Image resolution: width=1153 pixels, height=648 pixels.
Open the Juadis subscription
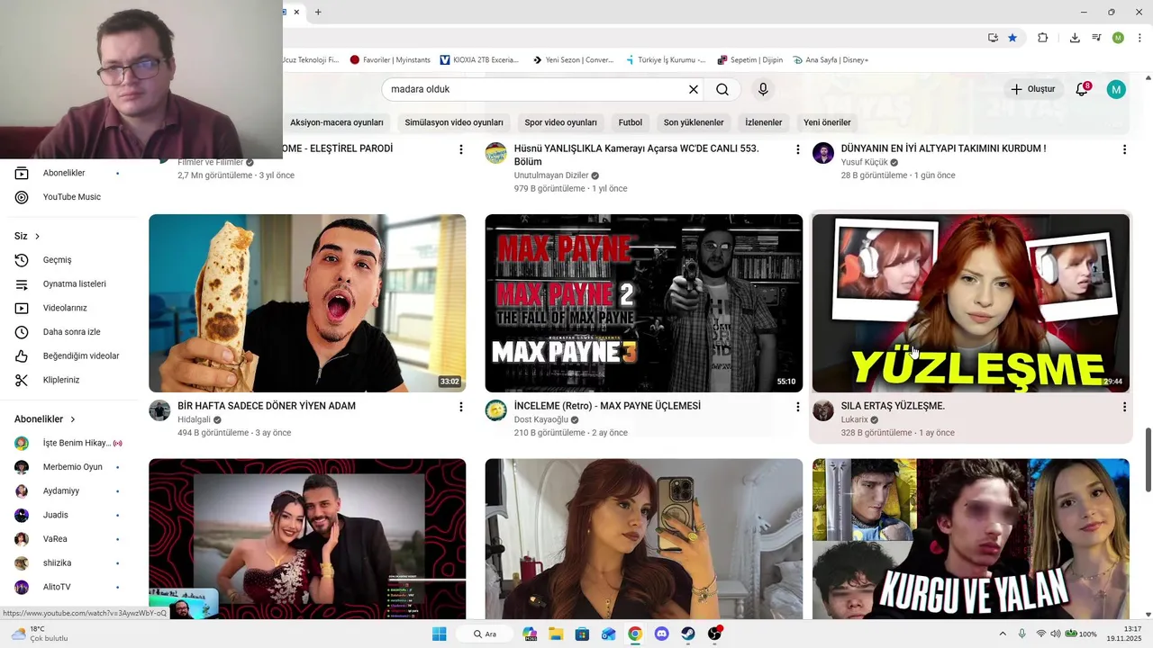click(x=68, y=515)
